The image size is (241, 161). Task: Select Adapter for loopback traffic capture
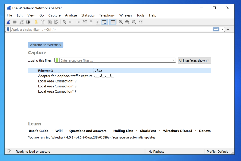click(x=120, y=76)
